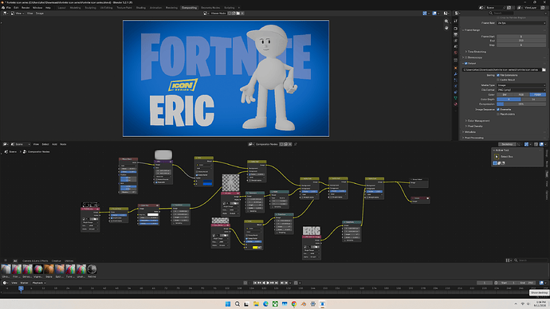
Task: Open the Modifiers wrench tab icon
Action: [456, 74]
